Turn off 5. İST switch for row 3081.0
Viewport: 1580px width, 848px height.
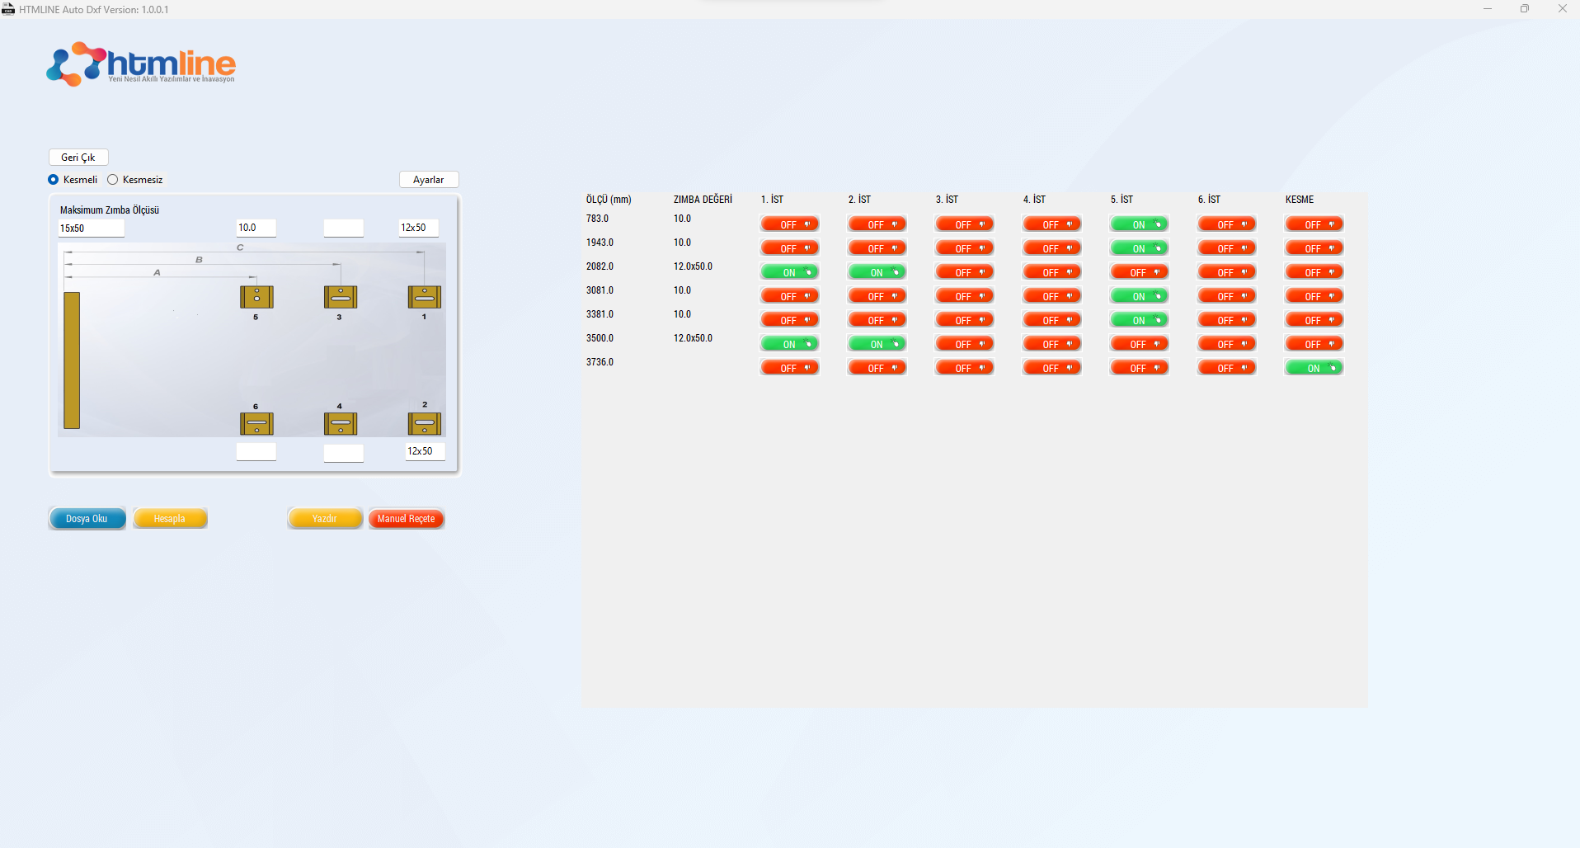(1139, 296)
